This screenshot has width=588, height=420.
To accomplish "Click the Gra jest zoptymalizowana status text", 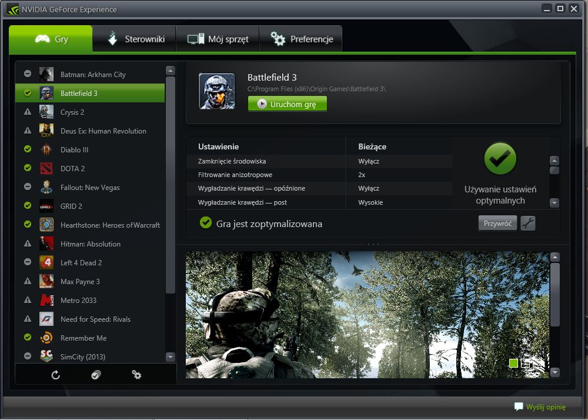I will [x=269, y=224].
